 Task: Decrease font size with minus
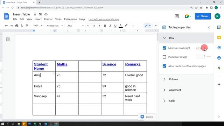pos(88,26)
